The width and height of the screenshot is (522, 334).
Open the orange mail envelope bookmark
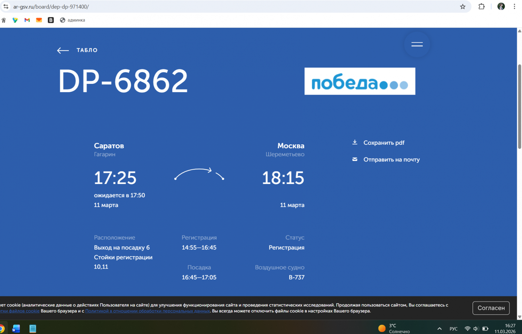click(x=39, y=20)
